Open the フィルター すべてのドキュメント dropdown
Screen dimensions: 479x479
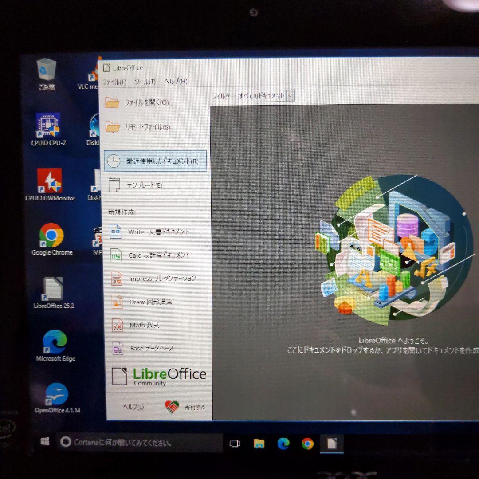(x=266, y=96)
